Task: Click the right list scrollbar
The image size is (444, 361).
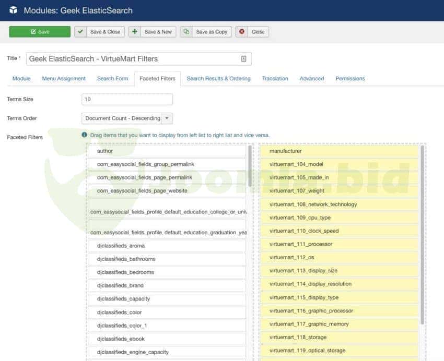Action: coord(423,235)
